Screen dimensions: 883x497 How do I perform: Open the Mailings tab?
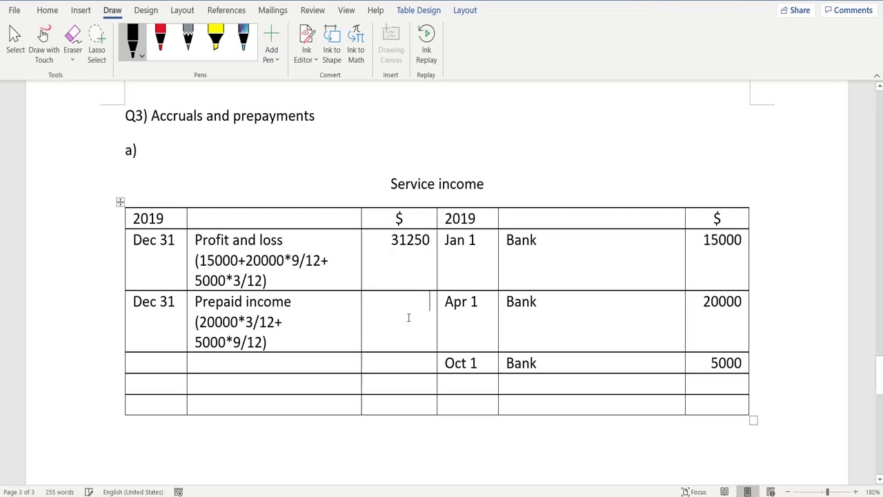[272, 10]
